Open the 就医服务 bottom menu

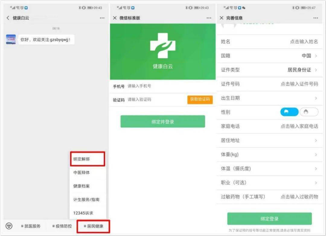30,226
